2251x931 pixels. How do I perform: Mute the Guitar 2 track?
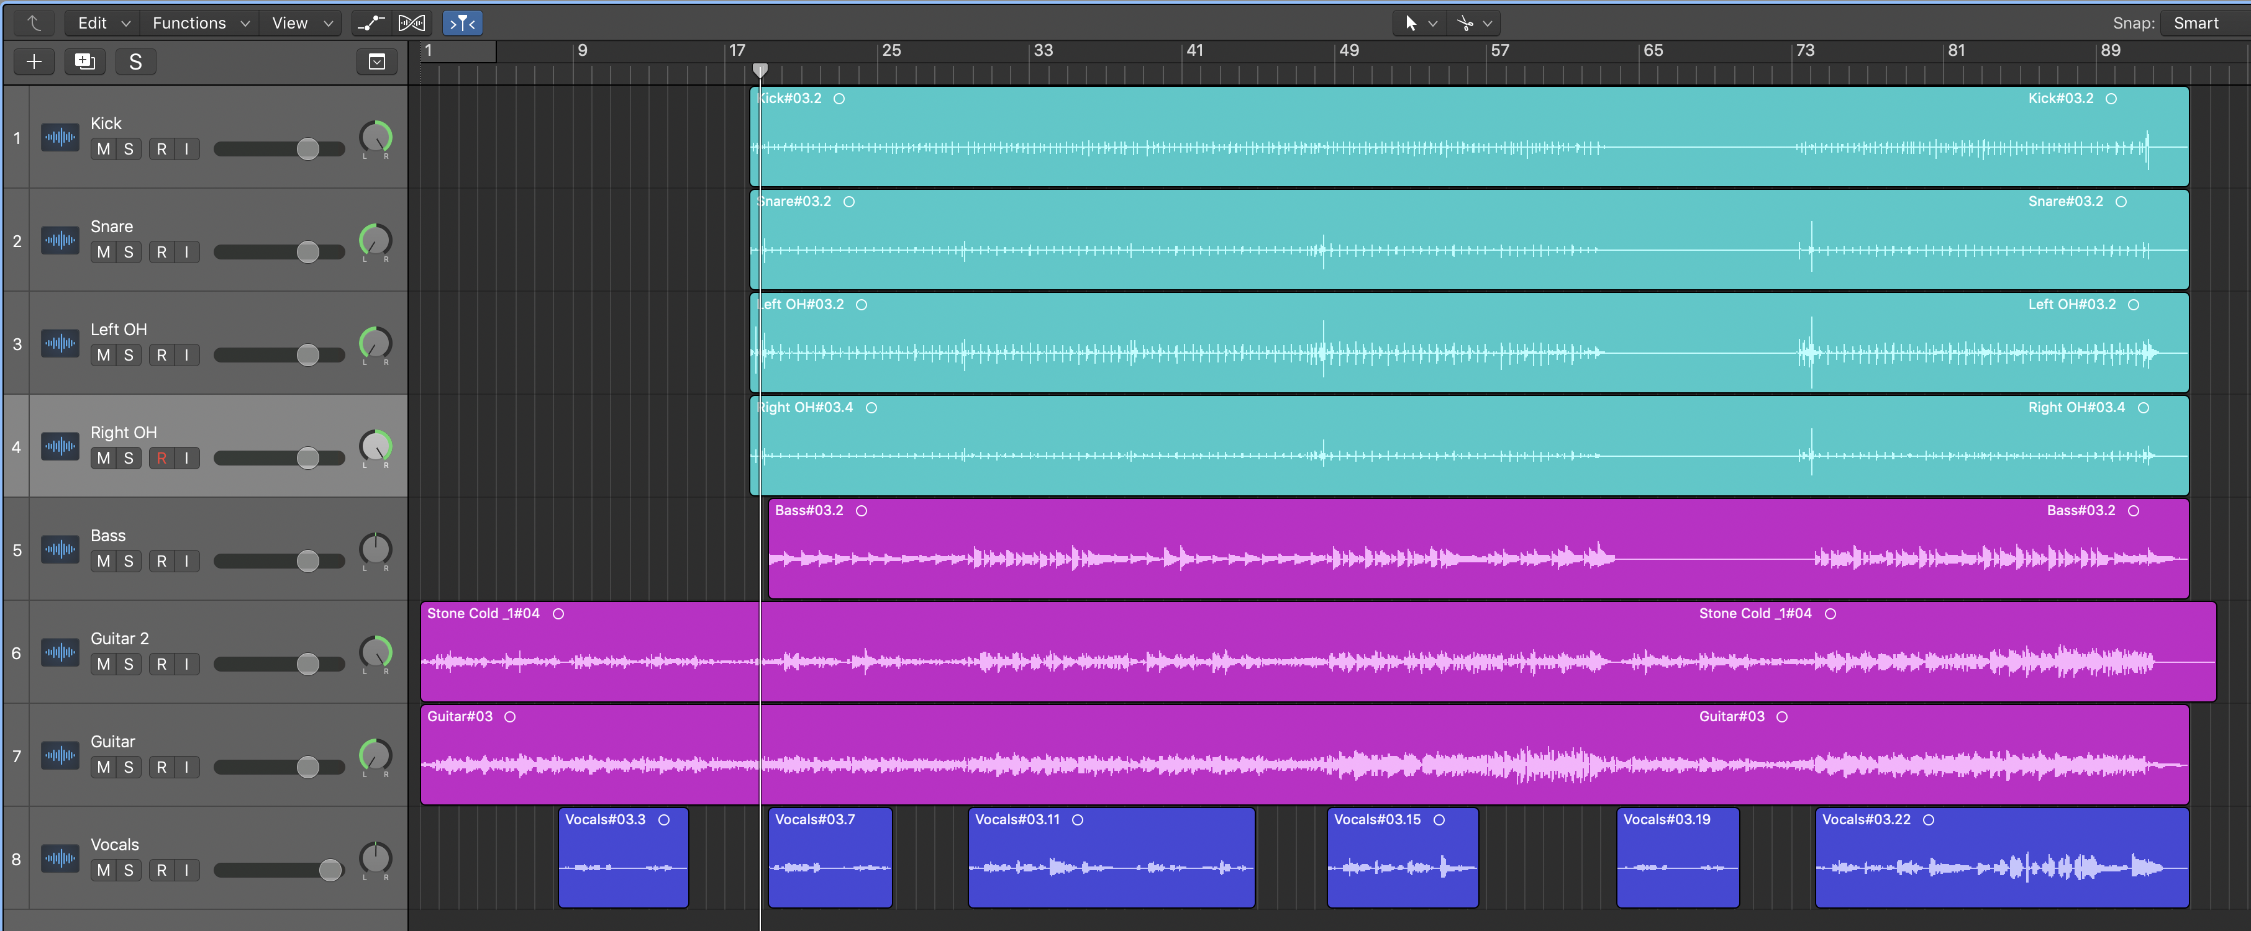104,665
